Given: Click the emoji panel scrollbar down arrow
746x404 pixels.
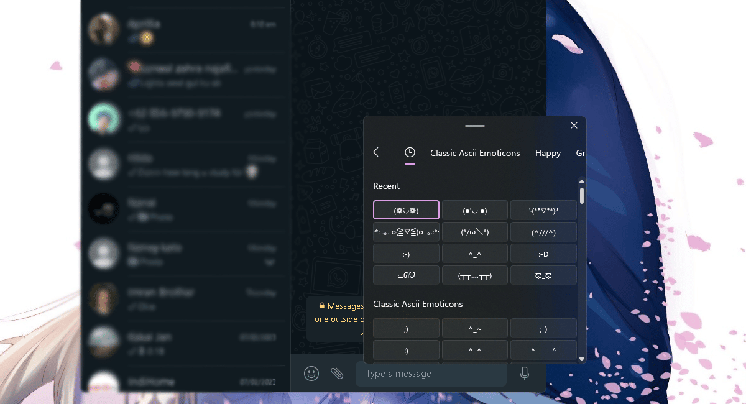Looking at the screenshot, I should tap(582, 359).
